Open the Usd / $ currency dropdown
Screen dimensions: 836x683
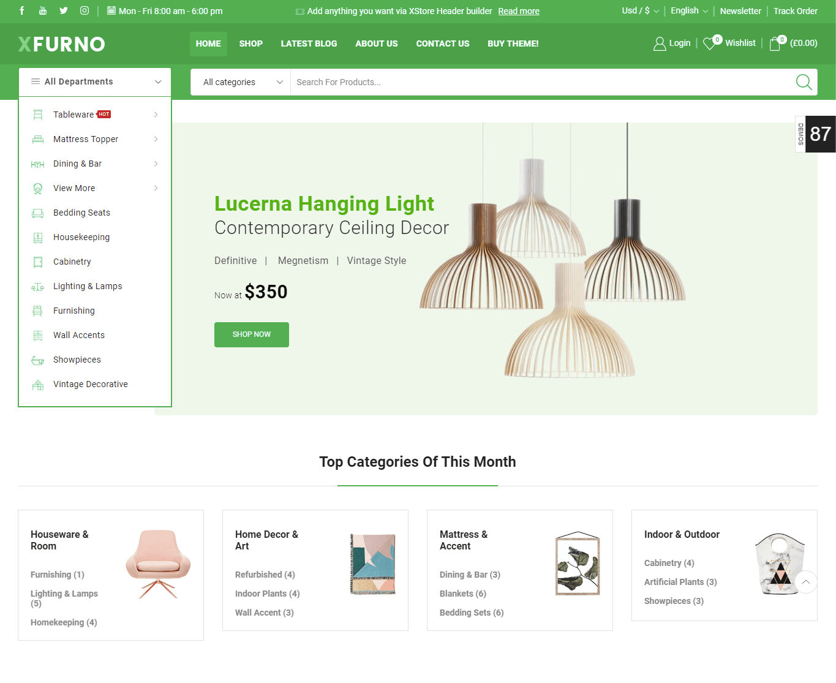coord(641,10)
